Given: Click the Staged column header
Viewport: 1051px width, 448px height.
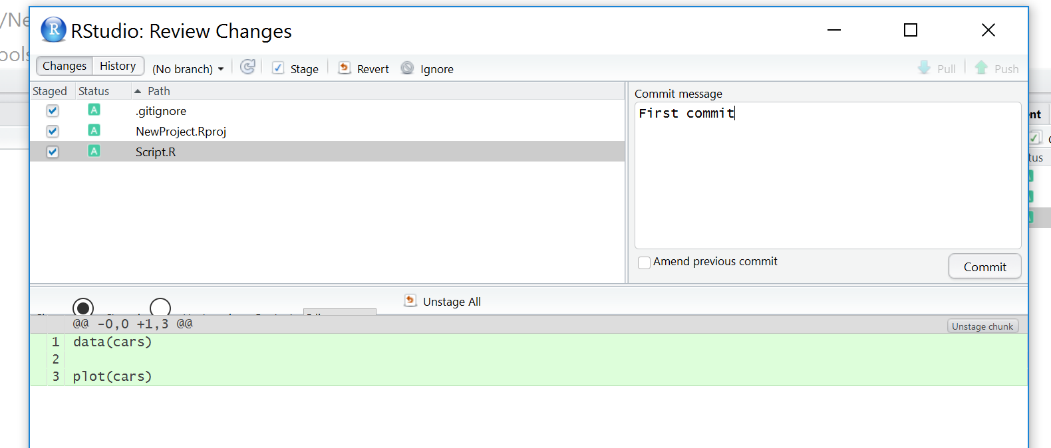Looking at the screenshot, I should coord(50,91).
